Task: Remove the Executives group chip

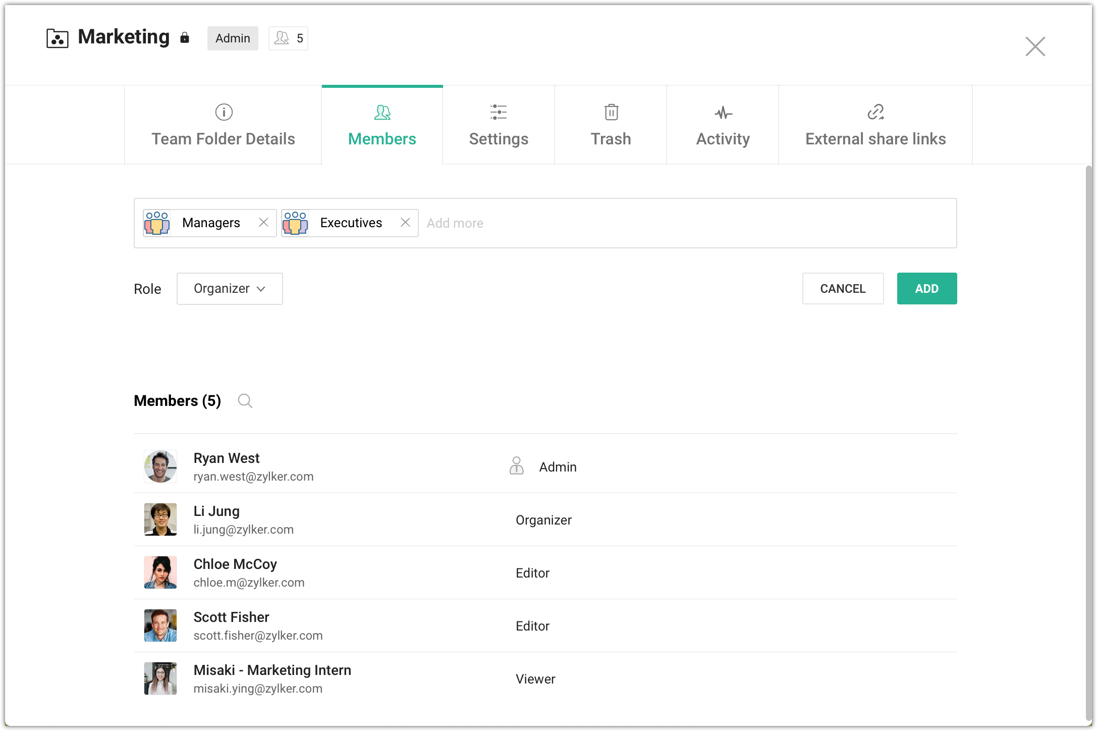Action: pyautogui.click(x=405, y=223)
